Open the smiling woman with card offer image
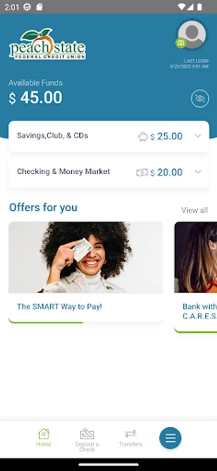 pos(86,257)
